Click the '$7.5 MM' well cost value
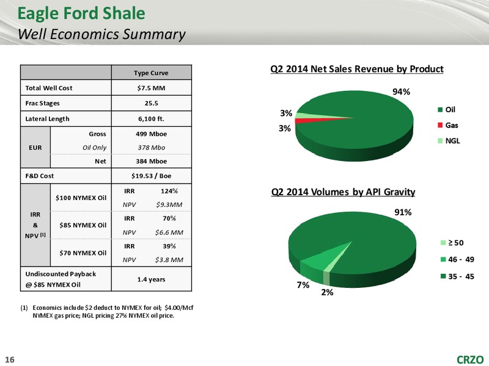Screen dimensions: 489x366 pyautogui.click(x=151, y=88)
